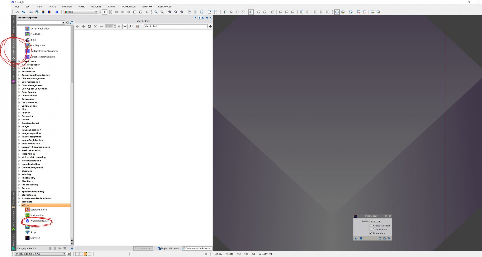Click the ProcessContainer process icon
Viewport: 482px width, 257px height.
click(x=28, y=221)
